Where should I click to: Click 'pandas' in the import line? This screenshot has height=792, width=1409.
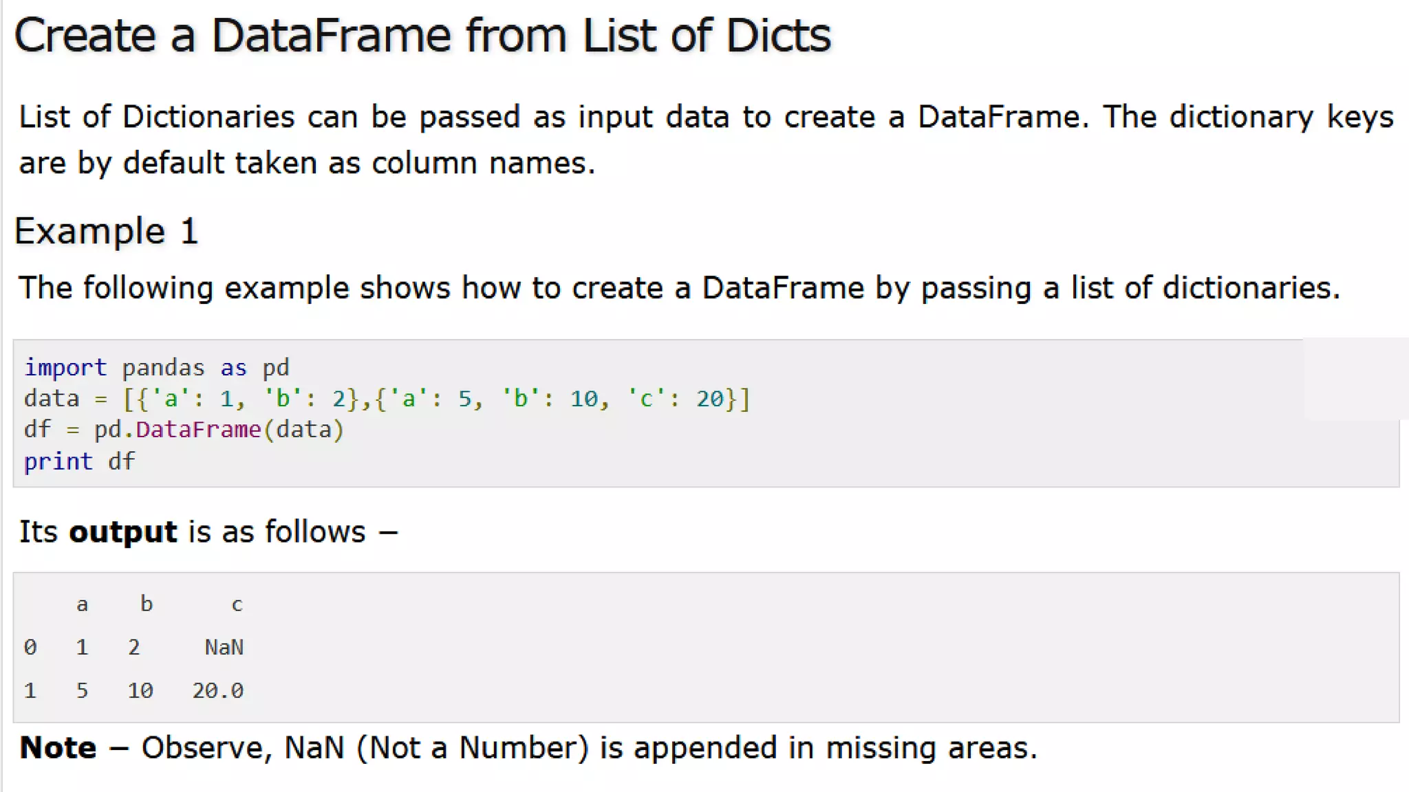tap(163, 368)
